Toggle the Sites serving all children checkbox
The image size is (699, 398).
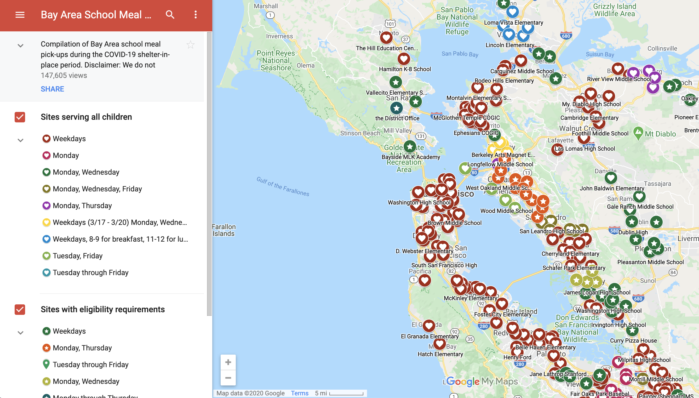pyautogui.click(x=20, y=117)
